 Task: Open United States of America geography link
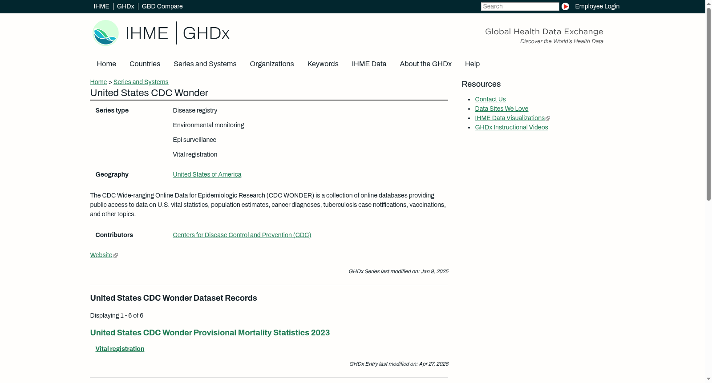(207, 174)
